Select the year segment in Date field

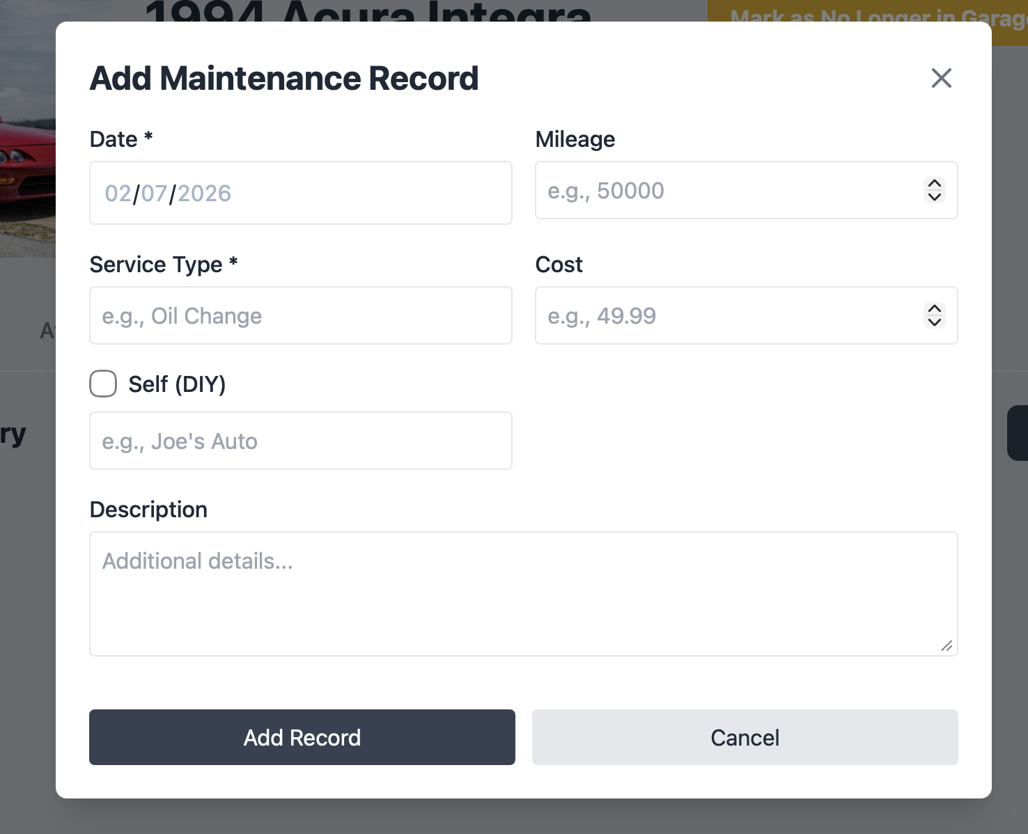coord(204,193)
